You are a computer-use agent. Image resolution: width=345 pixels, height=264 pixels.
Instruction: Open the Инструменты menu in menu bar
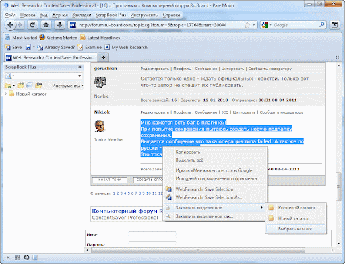coord(144,15)
